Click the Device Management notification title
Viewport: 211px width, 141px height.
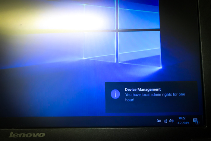tap(143, 89)
